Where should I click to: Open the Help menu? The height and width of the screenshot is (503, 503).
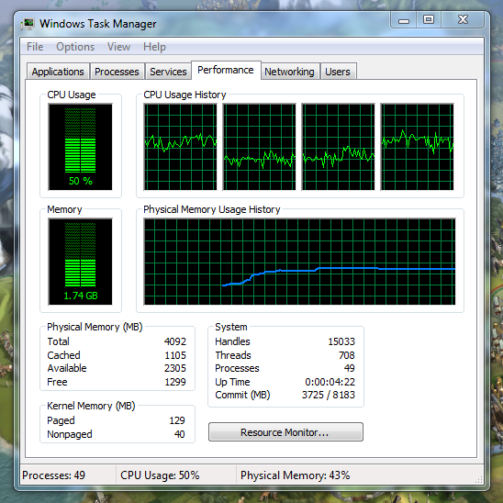tap(154, 47)
